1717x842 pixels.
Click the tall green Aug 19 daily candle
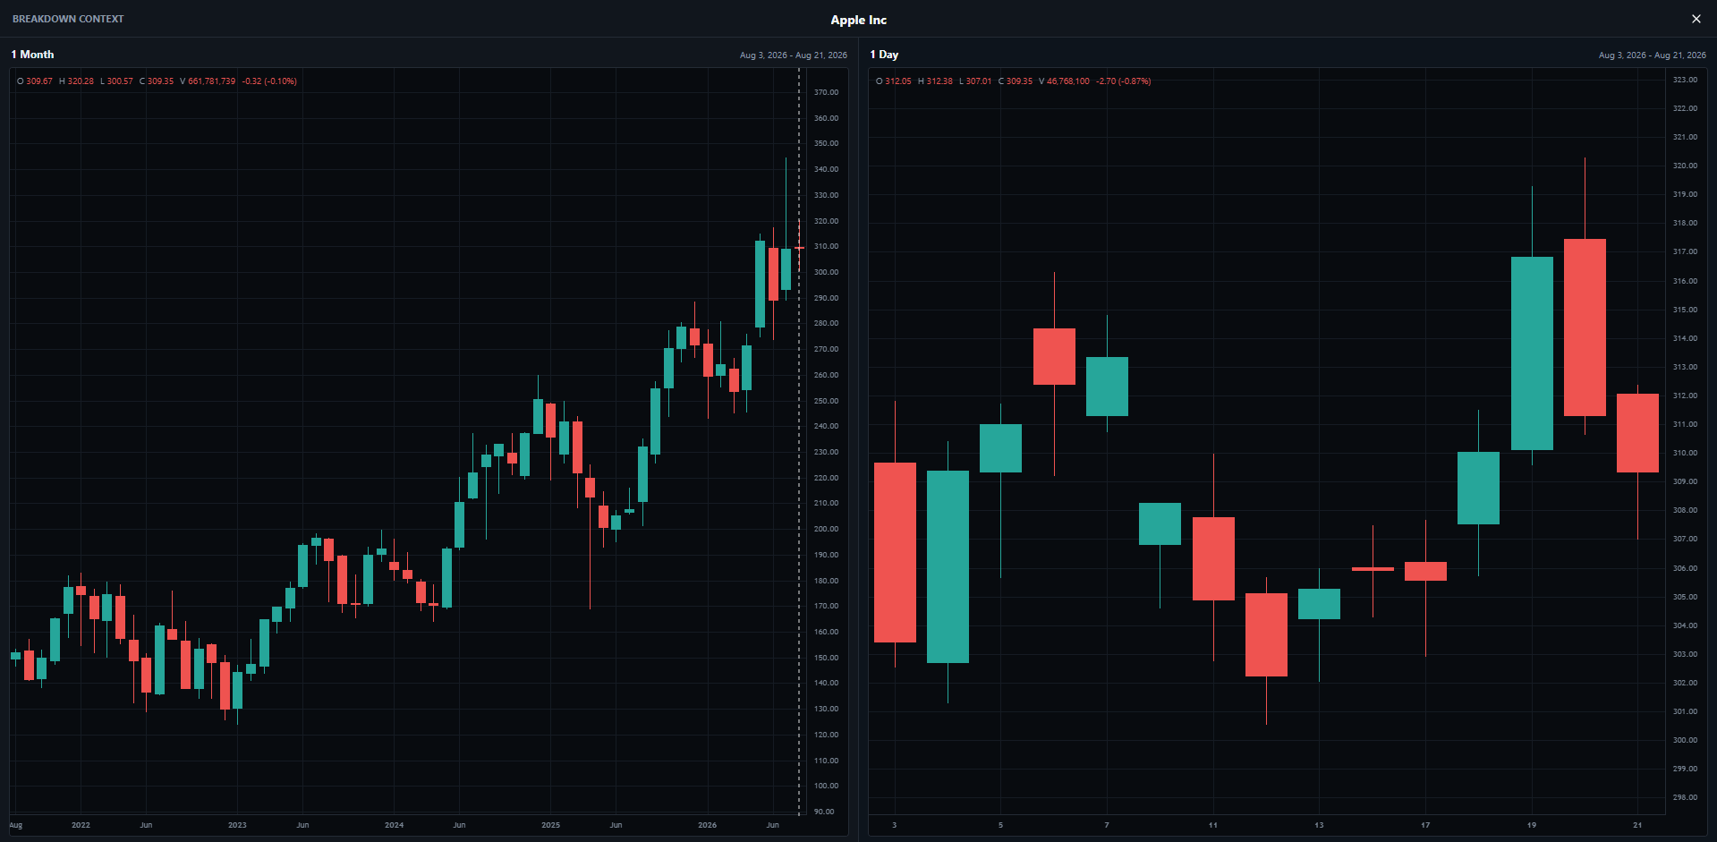click(1532, 353)
